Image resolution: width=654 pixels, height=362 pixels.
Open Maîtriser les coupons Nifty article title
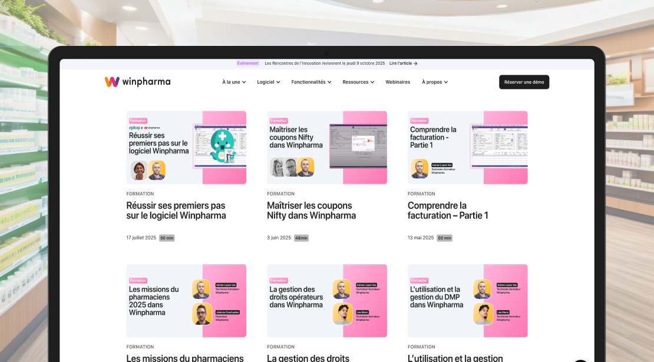pyautogui.click(x=311, y=211)
